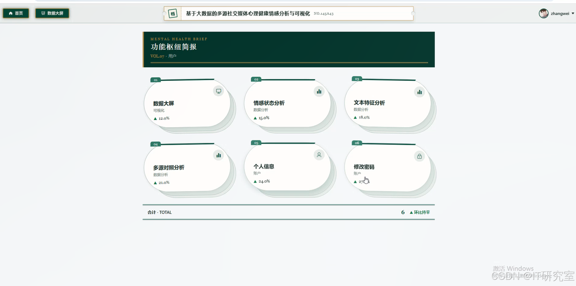Click the 01 number badge
Viewport: 576px width, 286px height.
155,80
